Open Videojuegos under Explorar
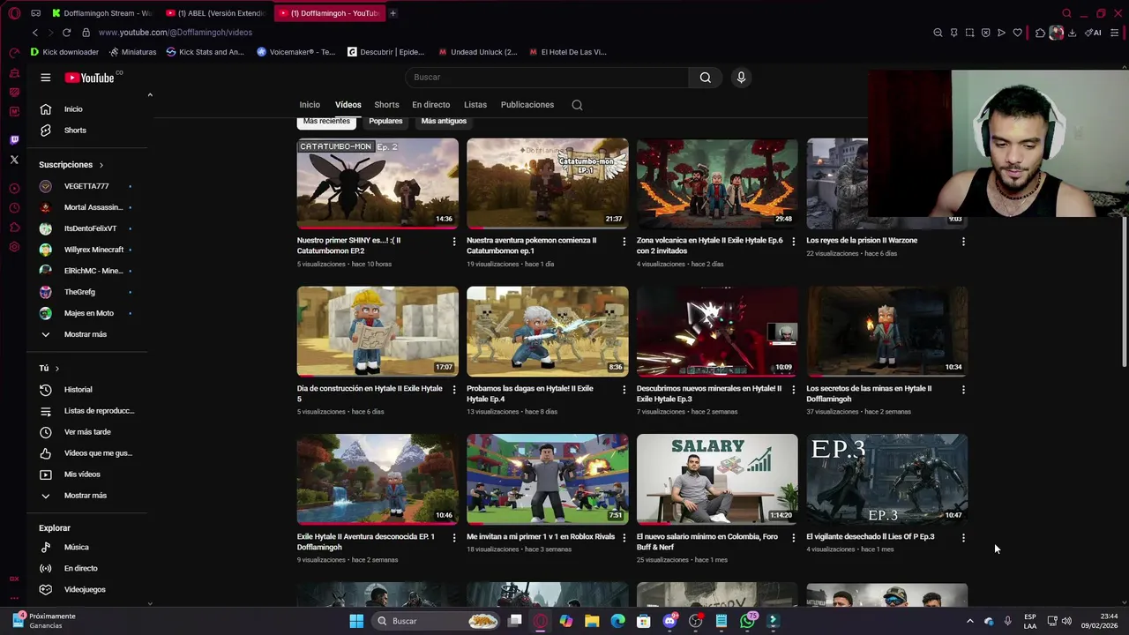This screenshot has width=1129, height=635. pos(88,590)
